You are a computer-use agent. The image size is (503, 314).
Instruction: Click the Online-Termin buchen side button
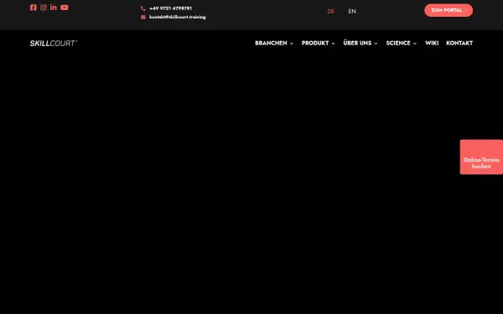coord(481,157)
